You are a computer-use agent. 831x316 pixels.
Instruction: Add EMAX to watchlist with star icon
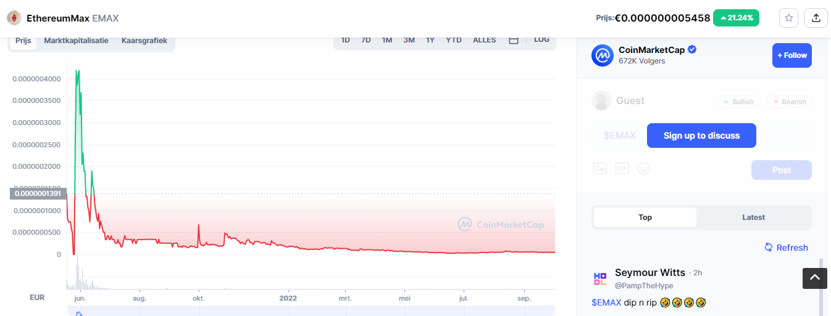pos(789,18)
